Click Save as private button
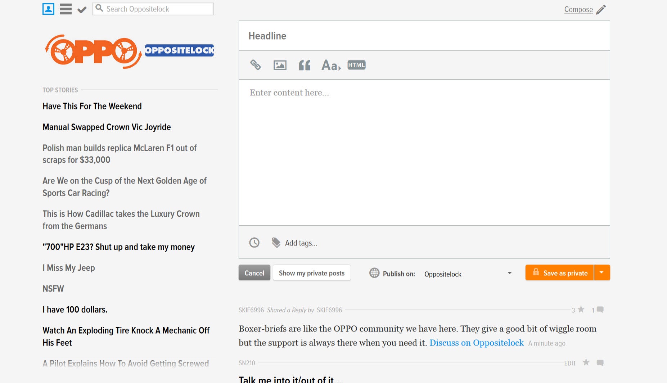Viewport: 667px width, 383px height. pyautogui.click(x=560, y=272)
